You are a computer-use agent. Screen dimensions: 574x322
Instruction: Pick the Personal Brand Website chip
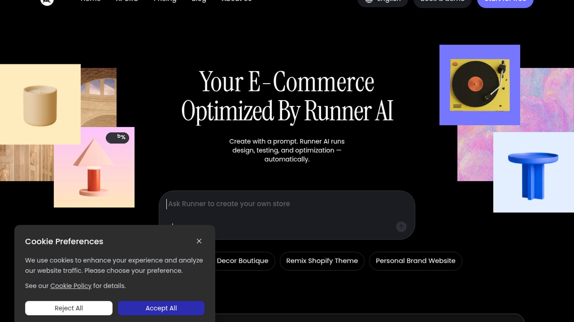pos(415,261)
